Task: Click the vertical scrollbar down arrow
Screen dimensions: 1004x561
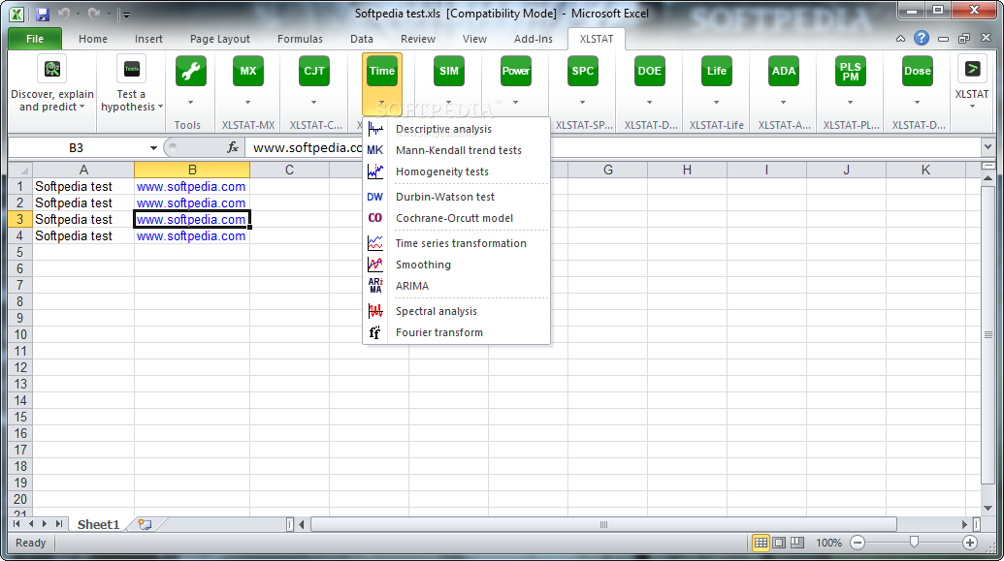Action: [x=988, y=508]
